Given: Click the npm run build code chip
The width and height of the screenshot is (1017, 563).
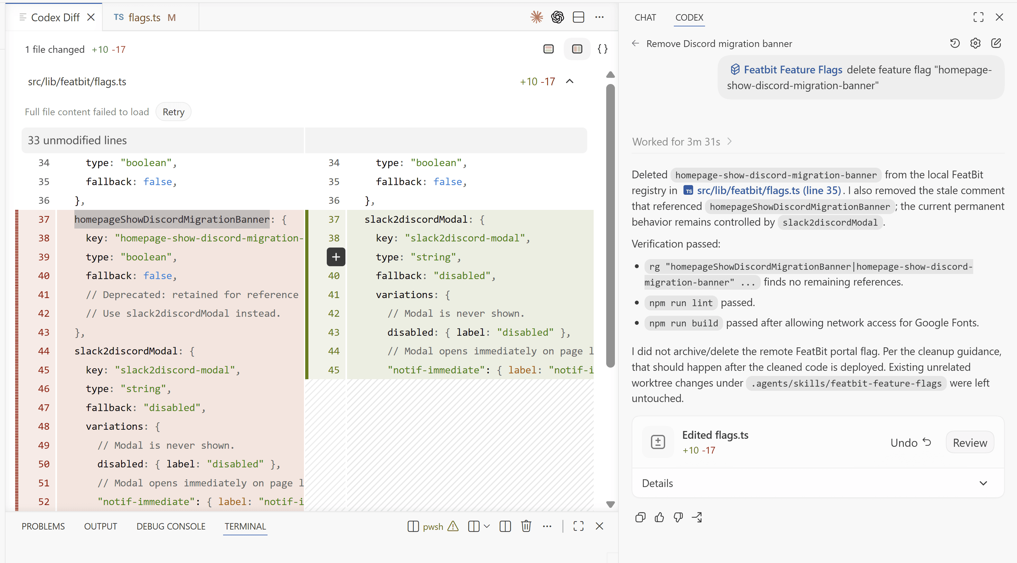Looking at the screenshot, I should click(x=683, y=323).
